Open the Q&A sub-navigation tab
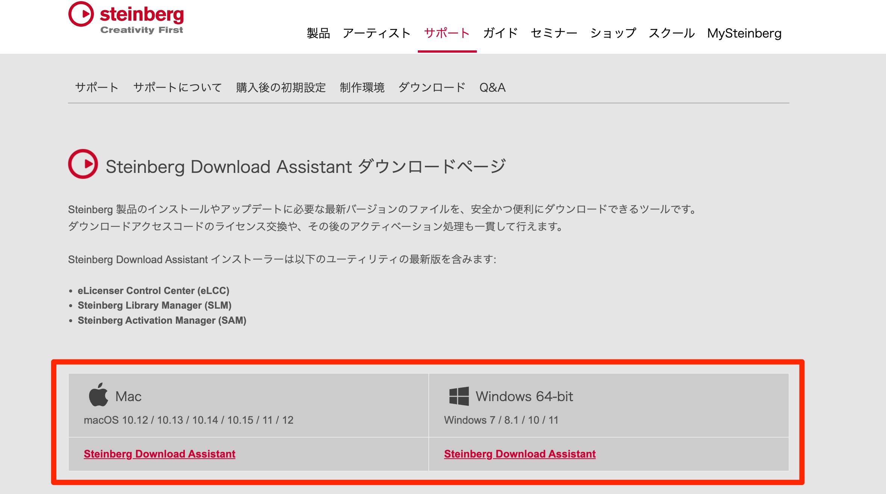The image size is (886, 494). [x=492, y=87]
